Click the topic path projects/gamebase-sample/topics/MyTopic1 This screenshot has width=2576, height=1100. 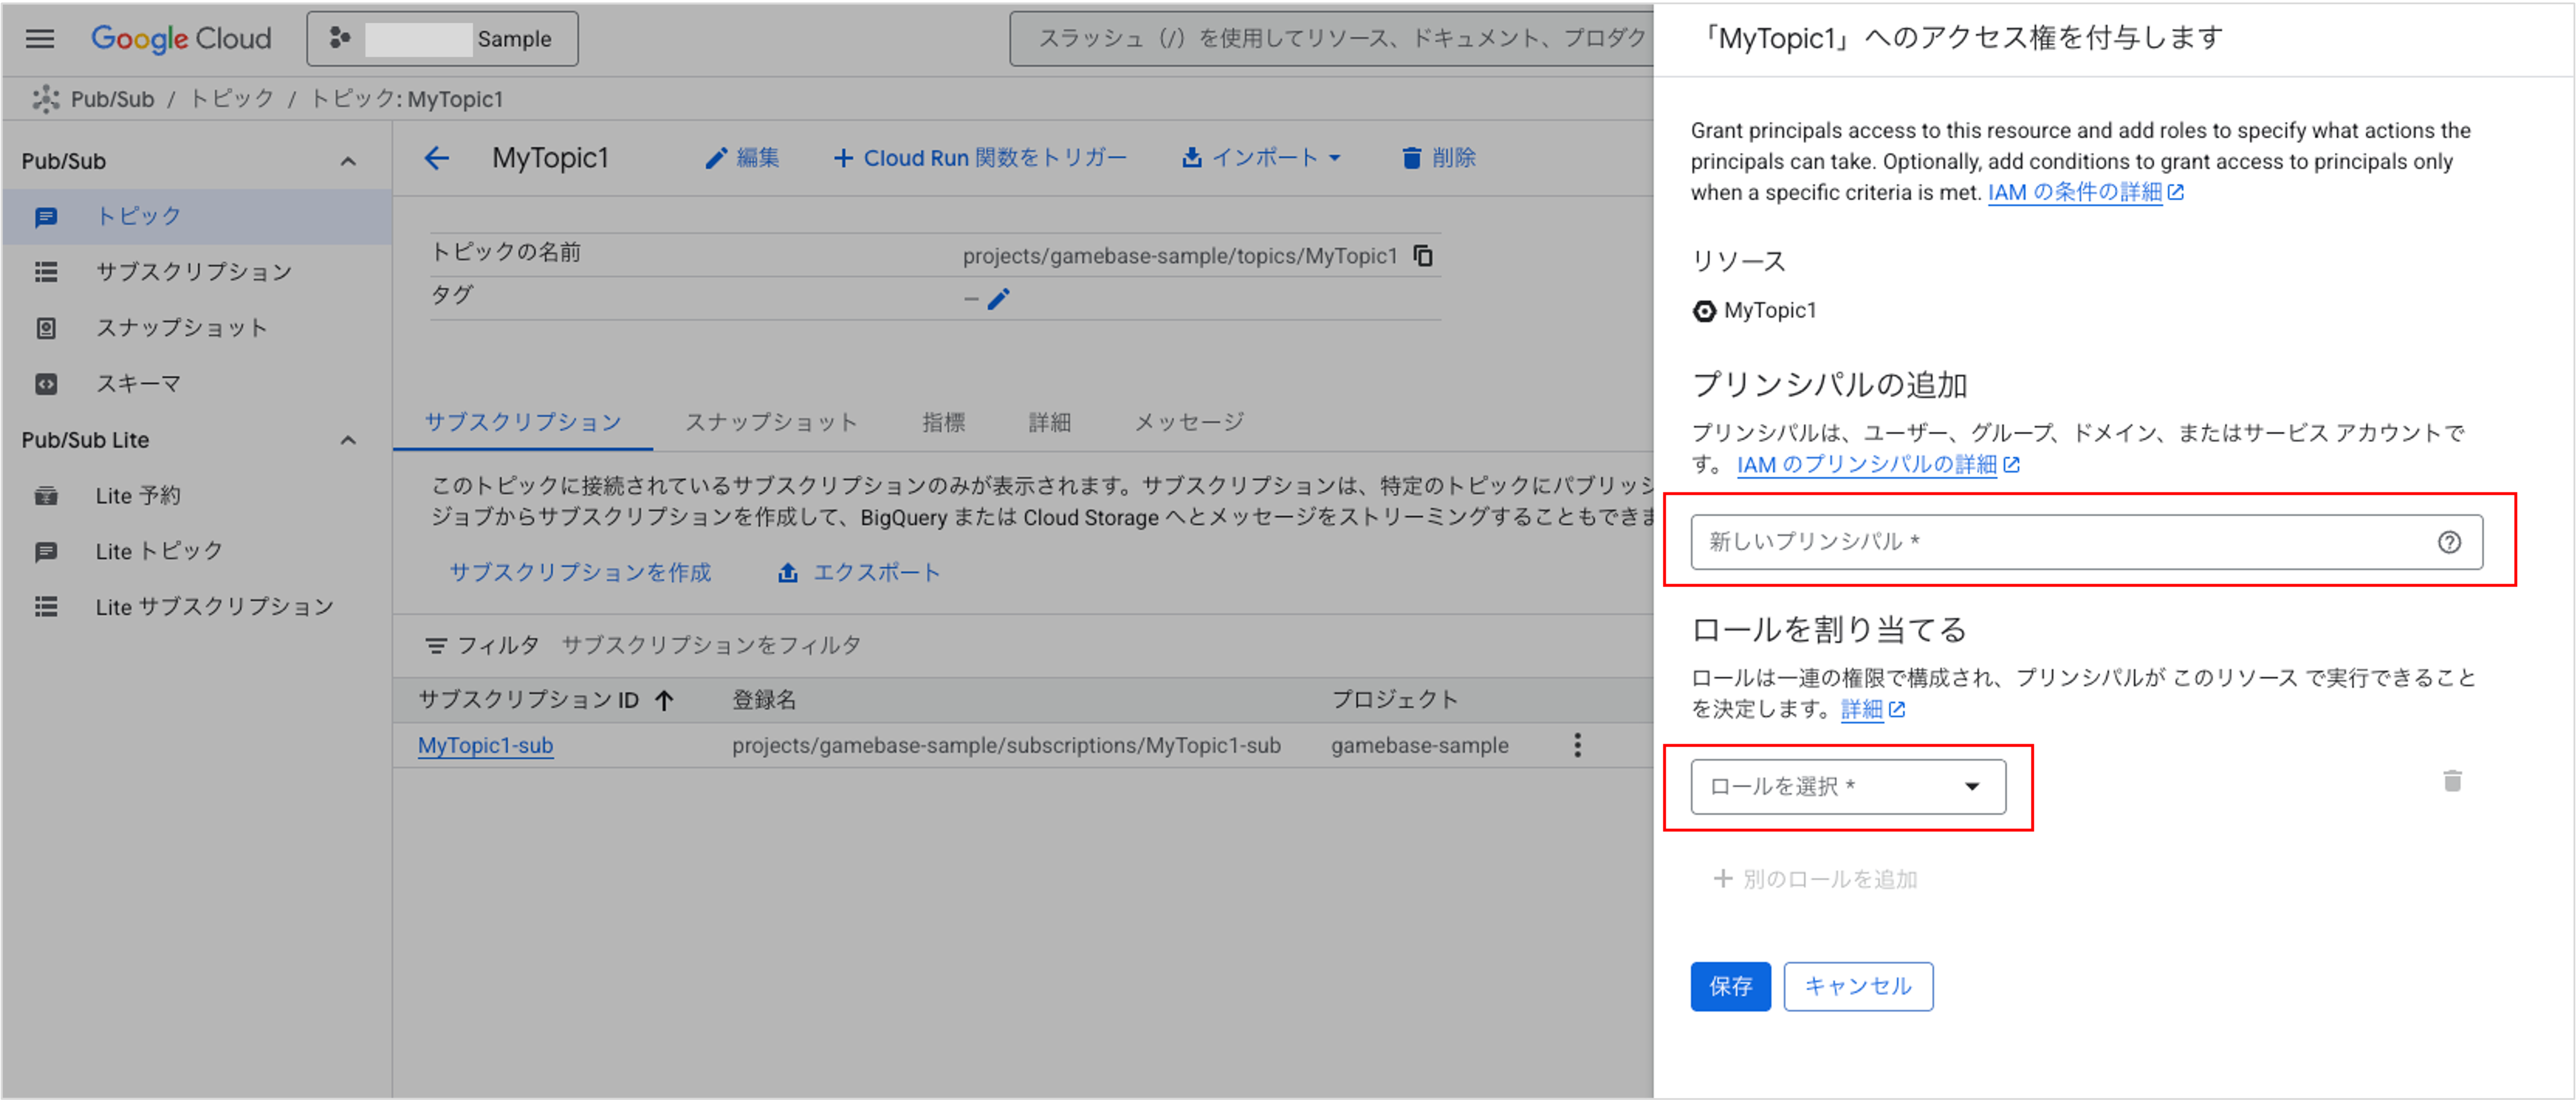coord(1180,256)
